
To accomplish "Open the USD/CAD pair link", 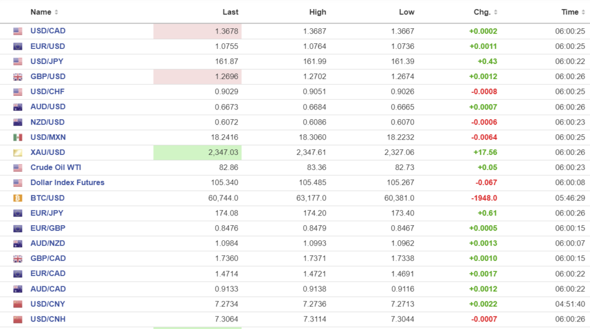I will pos(48,31).
